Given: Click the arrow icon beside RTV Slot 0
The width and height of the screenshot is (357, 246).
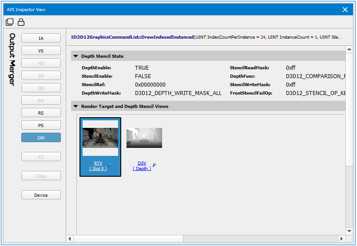Looking at the screenshot, I should pyautogui.click(x=110, y=166).
